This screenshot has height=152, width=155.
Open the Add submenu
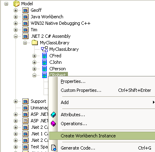(x=102, y=102)
